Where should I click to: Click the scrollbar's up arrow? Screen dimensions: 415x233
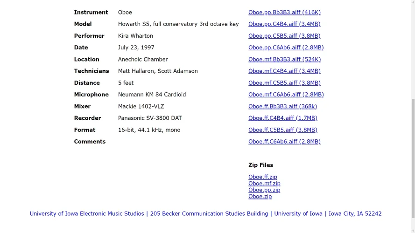412,3
